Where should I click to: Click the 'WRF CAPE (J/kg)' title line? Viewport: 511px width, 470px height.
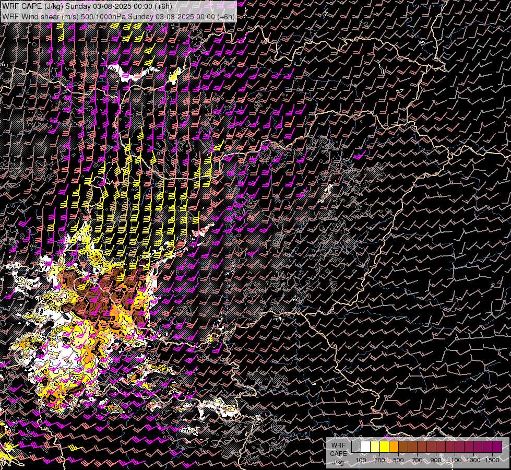[x=87, y=6]
